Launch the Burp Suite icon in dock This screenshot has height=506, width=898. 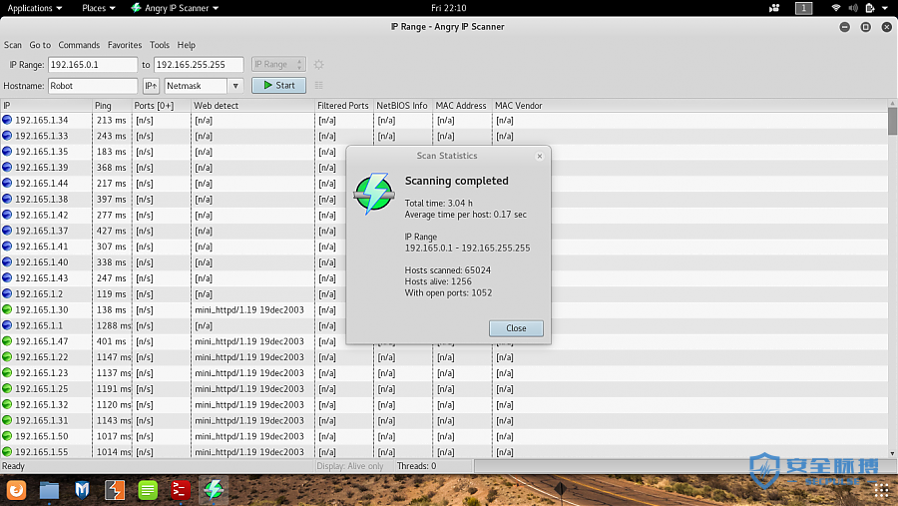[115, 490]
